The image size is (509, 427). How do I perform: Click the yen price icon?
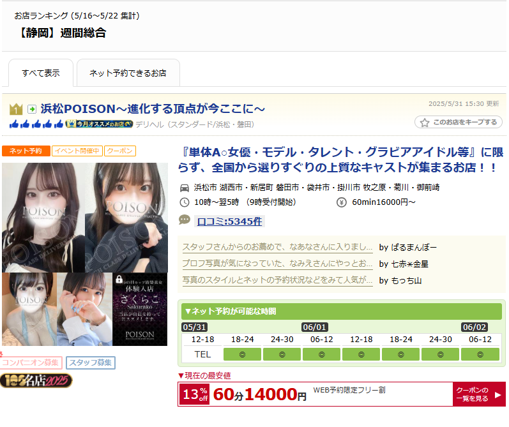coord(342,202)
